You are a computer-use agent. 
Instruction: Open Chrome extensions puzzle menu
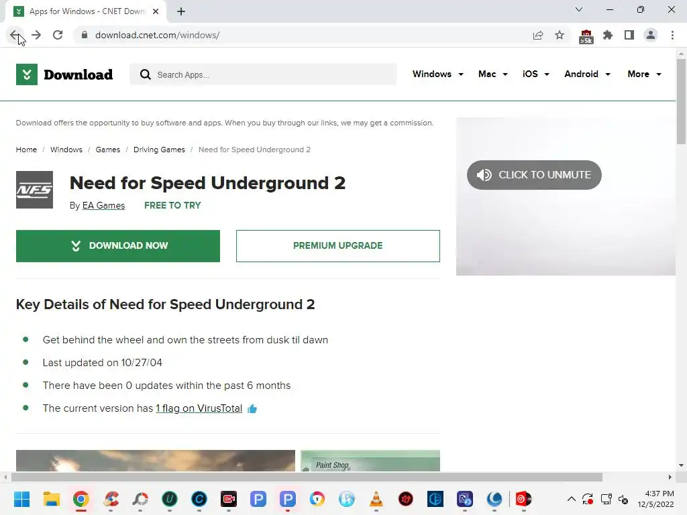tap(608, 35)
